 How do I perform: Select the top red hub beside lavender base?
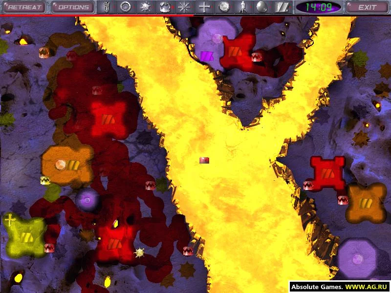coord(235,51)
